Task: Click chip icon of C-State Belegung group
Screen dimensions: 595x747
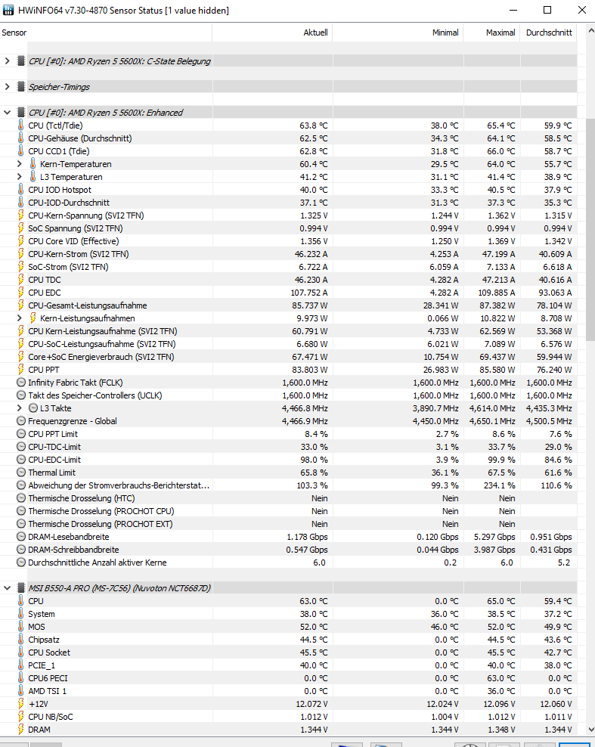Action: pos(20,61)
